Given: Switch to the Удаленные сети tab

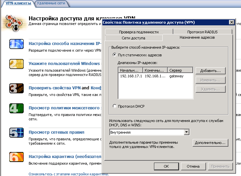Looking at the screenshot, I should click(x=51, y=3).
